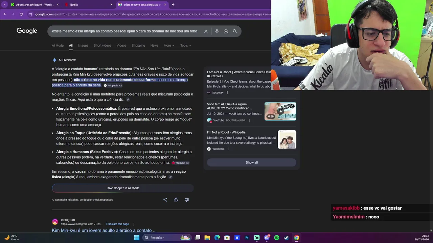Open the Images results tab
This screenshot has height=243, width=433.
click(83, 46)
